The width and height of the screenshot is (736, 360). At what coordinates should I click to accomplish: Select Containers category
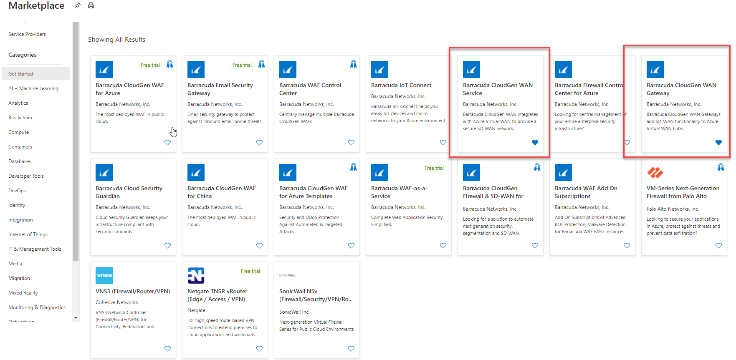coord(20,147)
